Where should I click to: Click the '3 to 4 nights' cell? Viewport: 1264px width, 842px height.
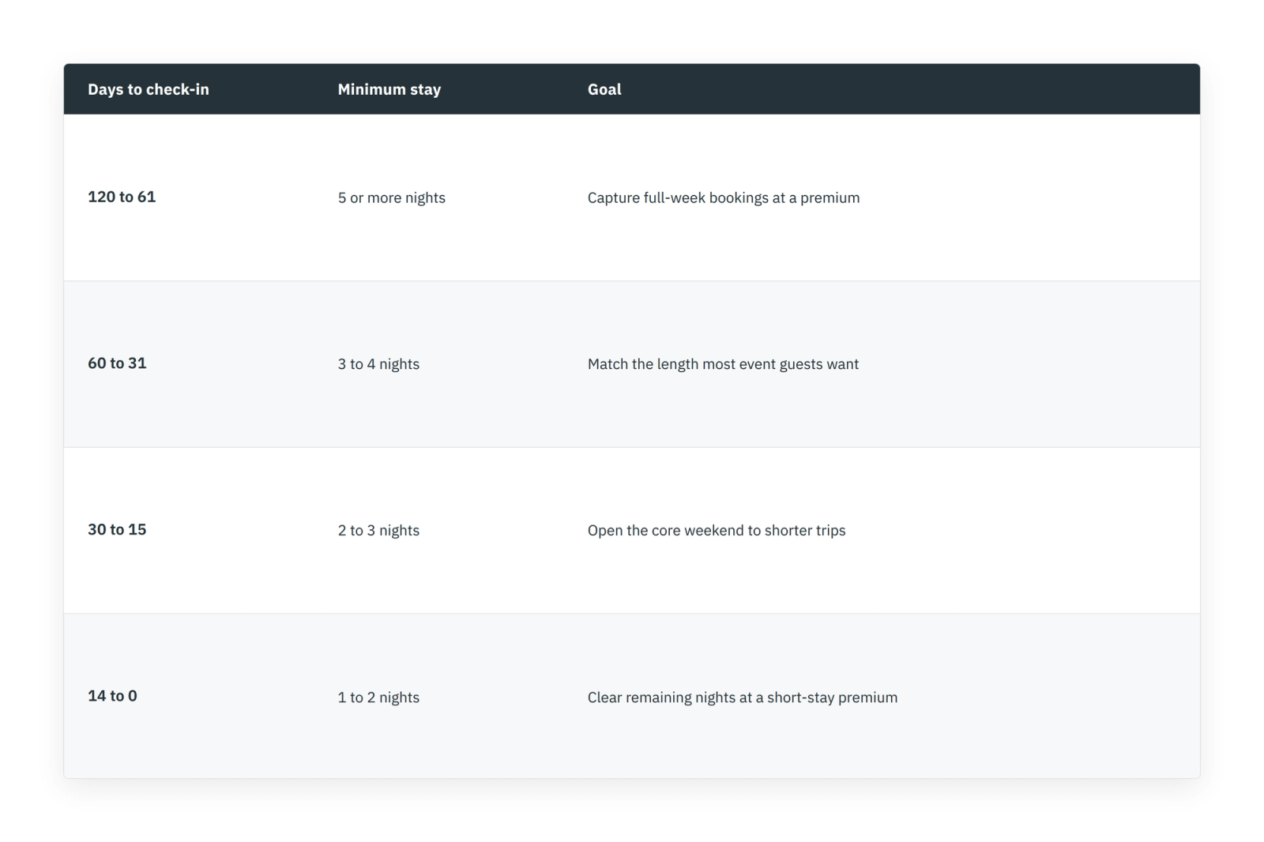click(x=378, y=364)
